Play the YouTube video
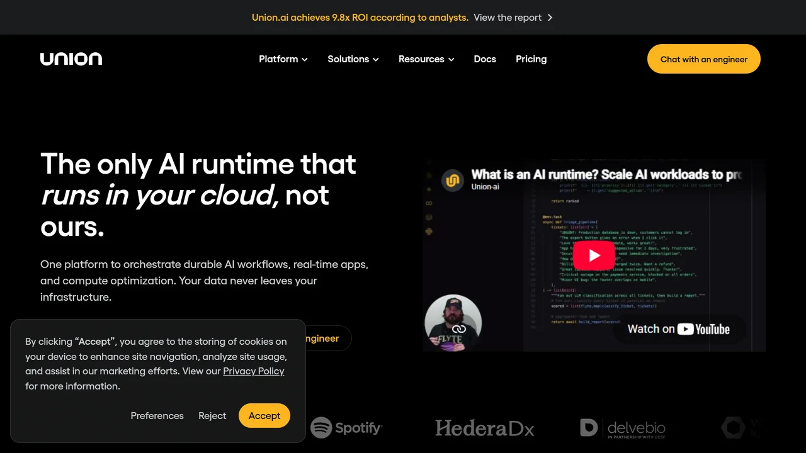This screenshot has height=453, width=806. (x=594, y=255)
